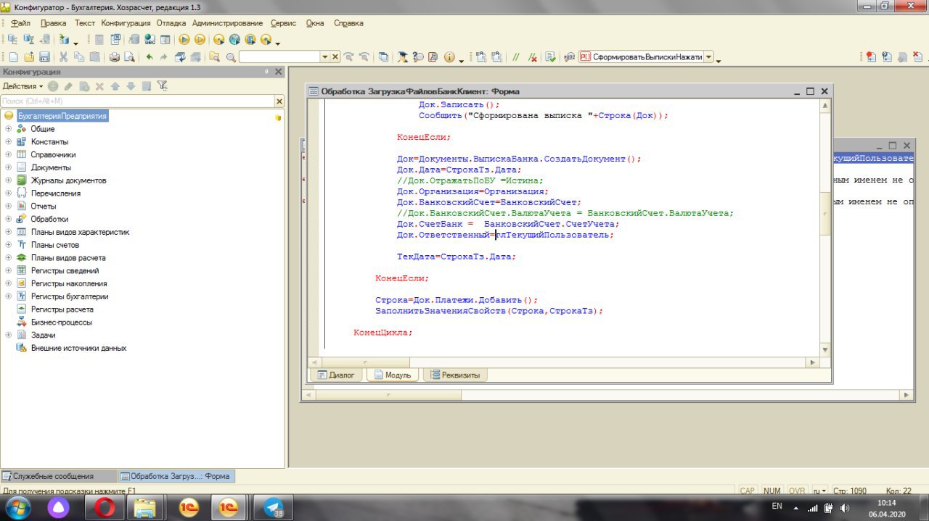
Task: Switch to the Реквизиты tab
Action: pyautogui.click(x=456, y=375)
